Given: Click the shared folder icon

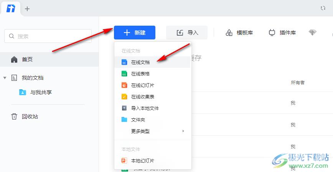Looking at the screenshot, I should (23, 92).
